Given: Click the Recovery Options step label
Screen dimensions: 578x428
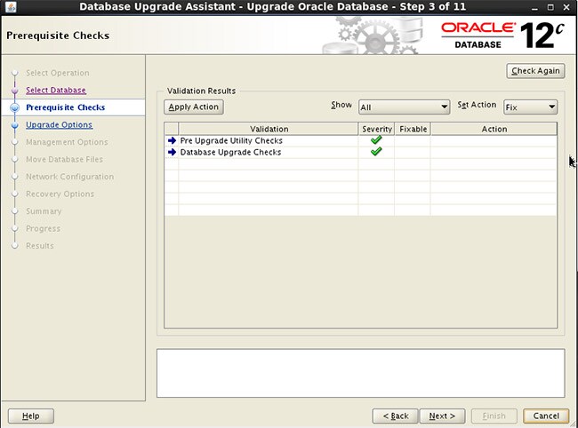Looking at the screenshot, I should (60, 194).
